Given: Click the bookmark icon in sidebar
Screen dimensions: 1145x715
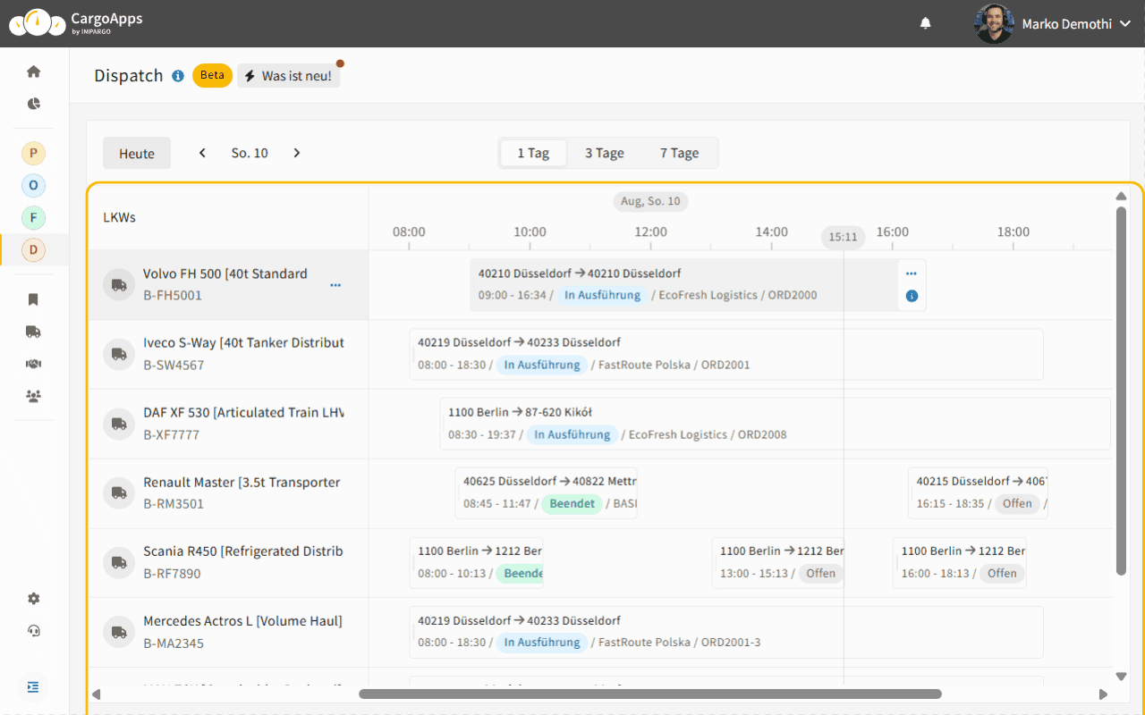Looking at the screenshot, I should (x=34, y=299).
